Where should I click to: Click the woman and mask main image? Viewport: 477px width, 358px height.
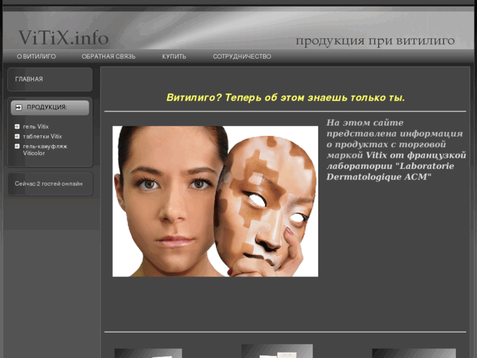click(215, 202)
